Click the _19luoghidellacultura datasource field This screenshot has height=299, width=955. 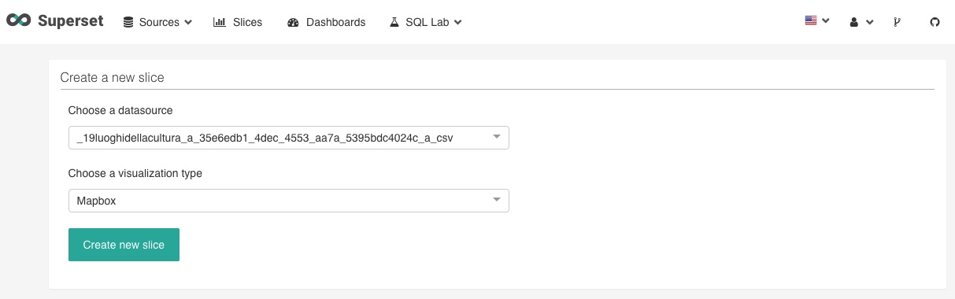(289, 138)
